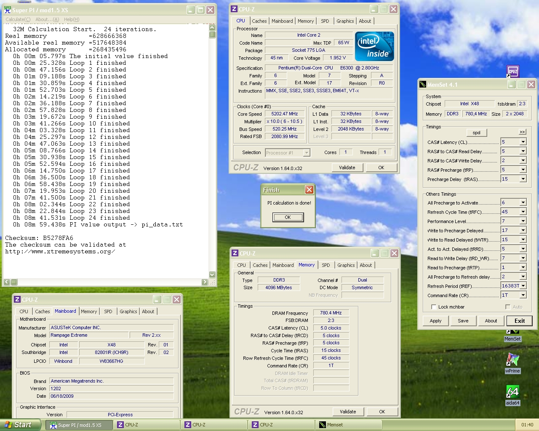Enable the Lock mchbar checkbox

[434, 307]
